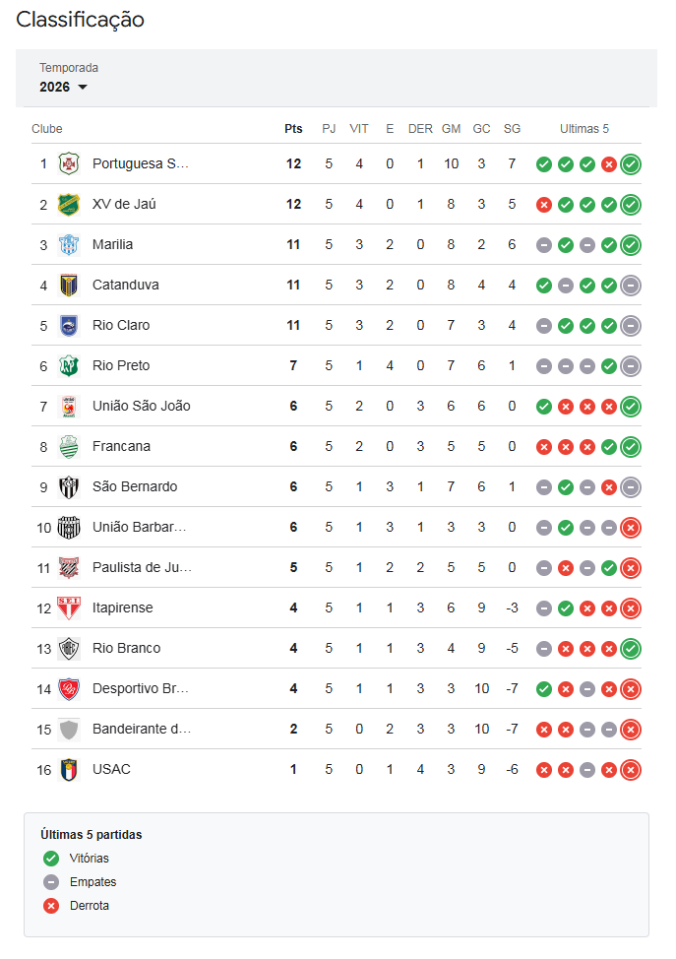Click the Pts column header
The width and height of the screenshot is (676, 959).
(293, 129)
